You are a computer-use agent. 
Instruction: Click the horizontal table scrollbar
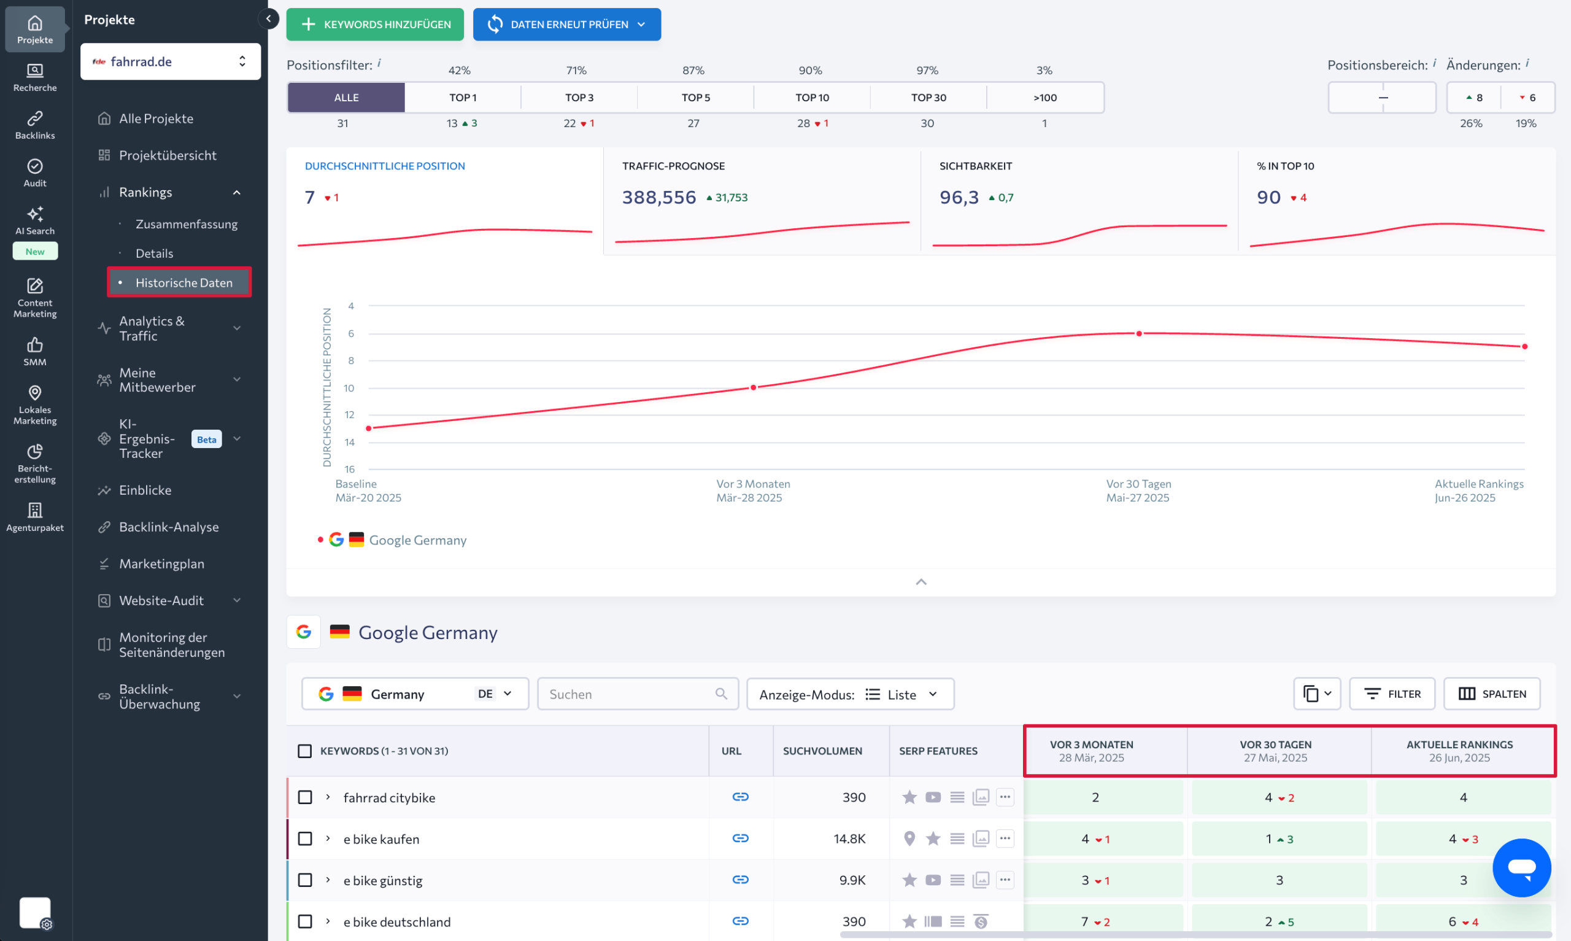tap(1195, 935)
